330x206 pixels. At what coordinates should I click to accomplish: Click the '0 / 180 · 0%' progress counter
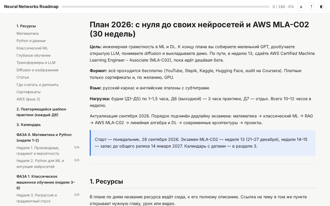[283, 7]
